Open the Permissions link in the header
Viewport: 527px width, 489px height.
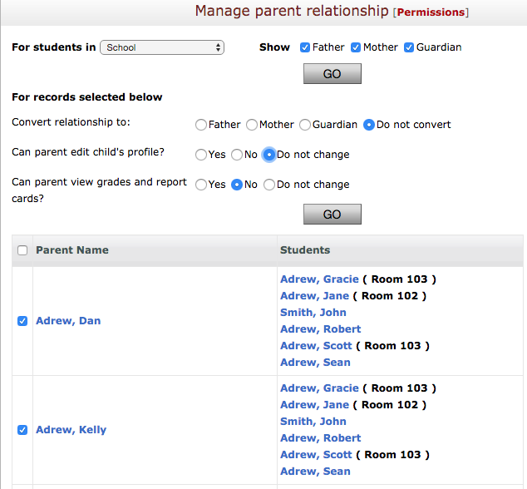(431, 12)
